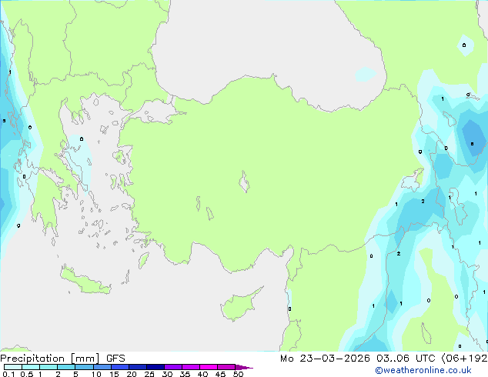This screenshot has height=377, width=488.
Task: Choose the 20–25 mm dark blue swatch
Action: click(x=137, y=367)
